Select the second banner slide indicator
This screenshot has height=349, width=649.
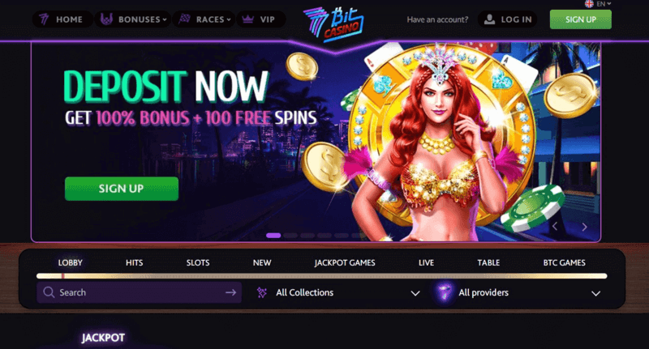290,236
